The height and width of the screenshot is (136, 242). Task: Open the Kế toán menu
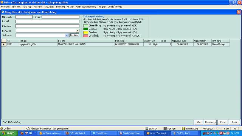(70, 7)
